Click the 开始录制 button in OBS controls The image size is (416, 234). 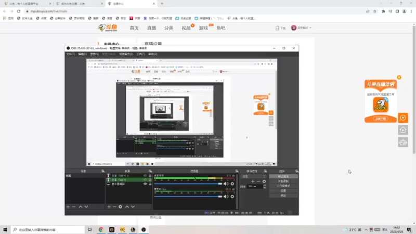pos(283,181)
